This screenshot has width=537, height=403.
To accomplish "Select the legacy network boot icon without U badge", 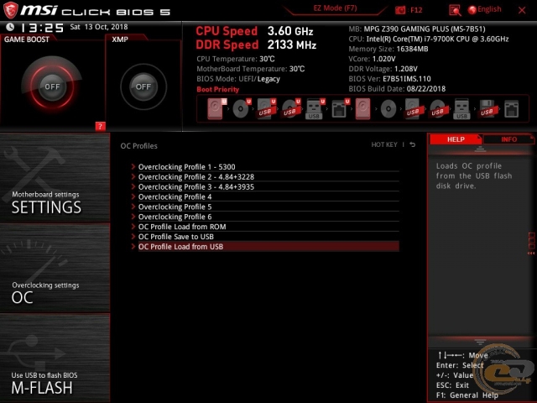I will tap(511, 109).
